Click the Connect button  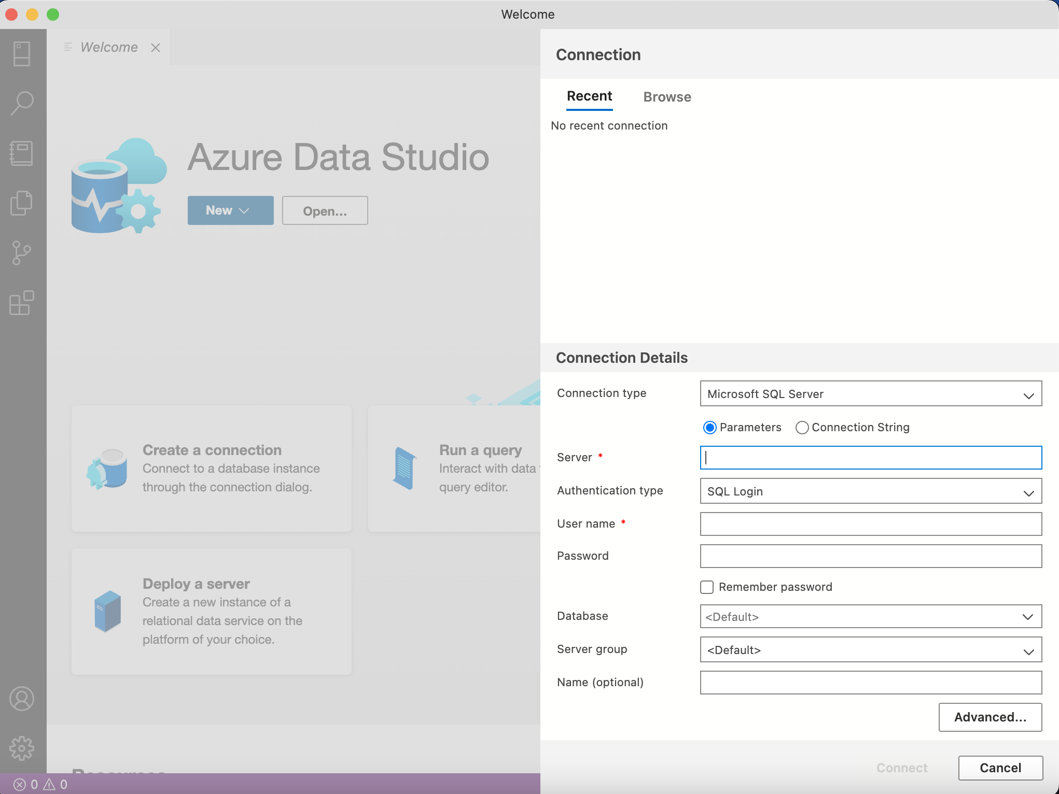(x=902, y=768)
